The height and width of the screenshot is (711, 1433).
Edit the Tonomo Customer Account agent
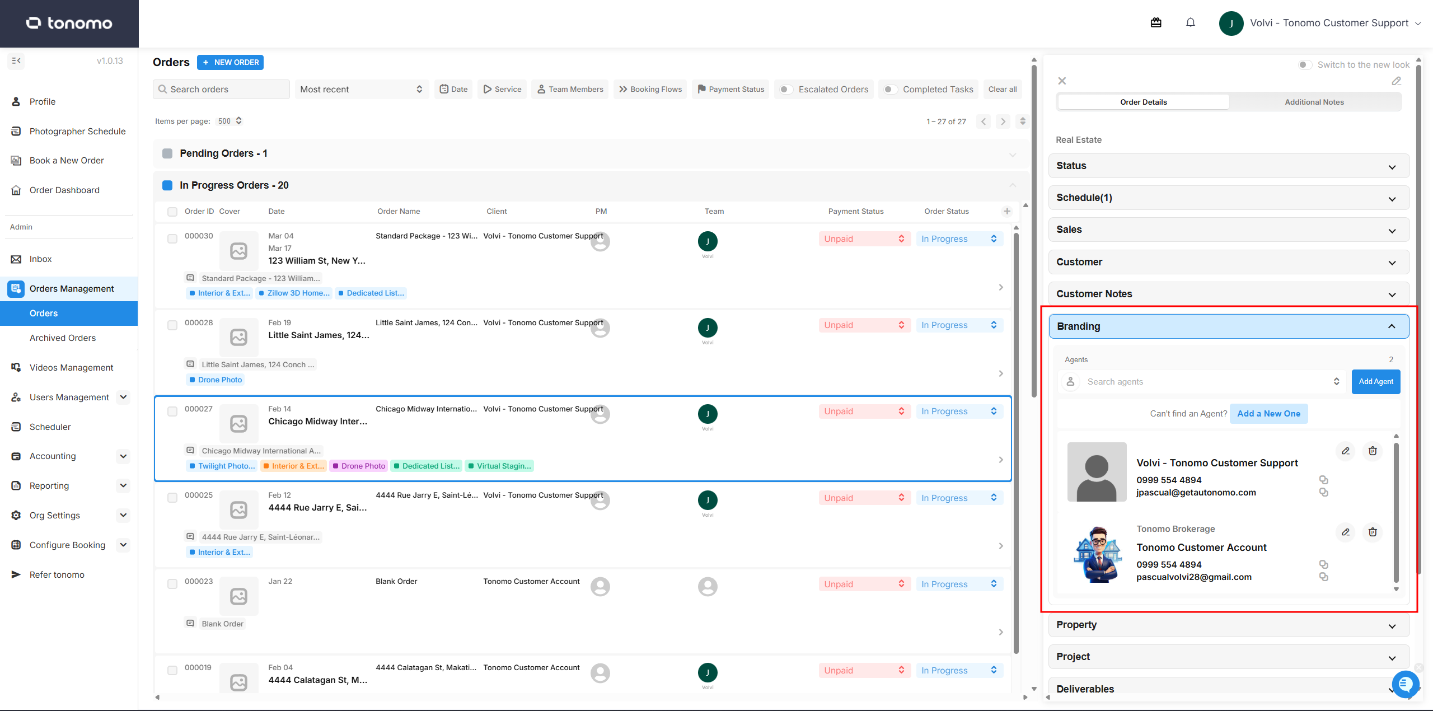[x=1346, y=532]
